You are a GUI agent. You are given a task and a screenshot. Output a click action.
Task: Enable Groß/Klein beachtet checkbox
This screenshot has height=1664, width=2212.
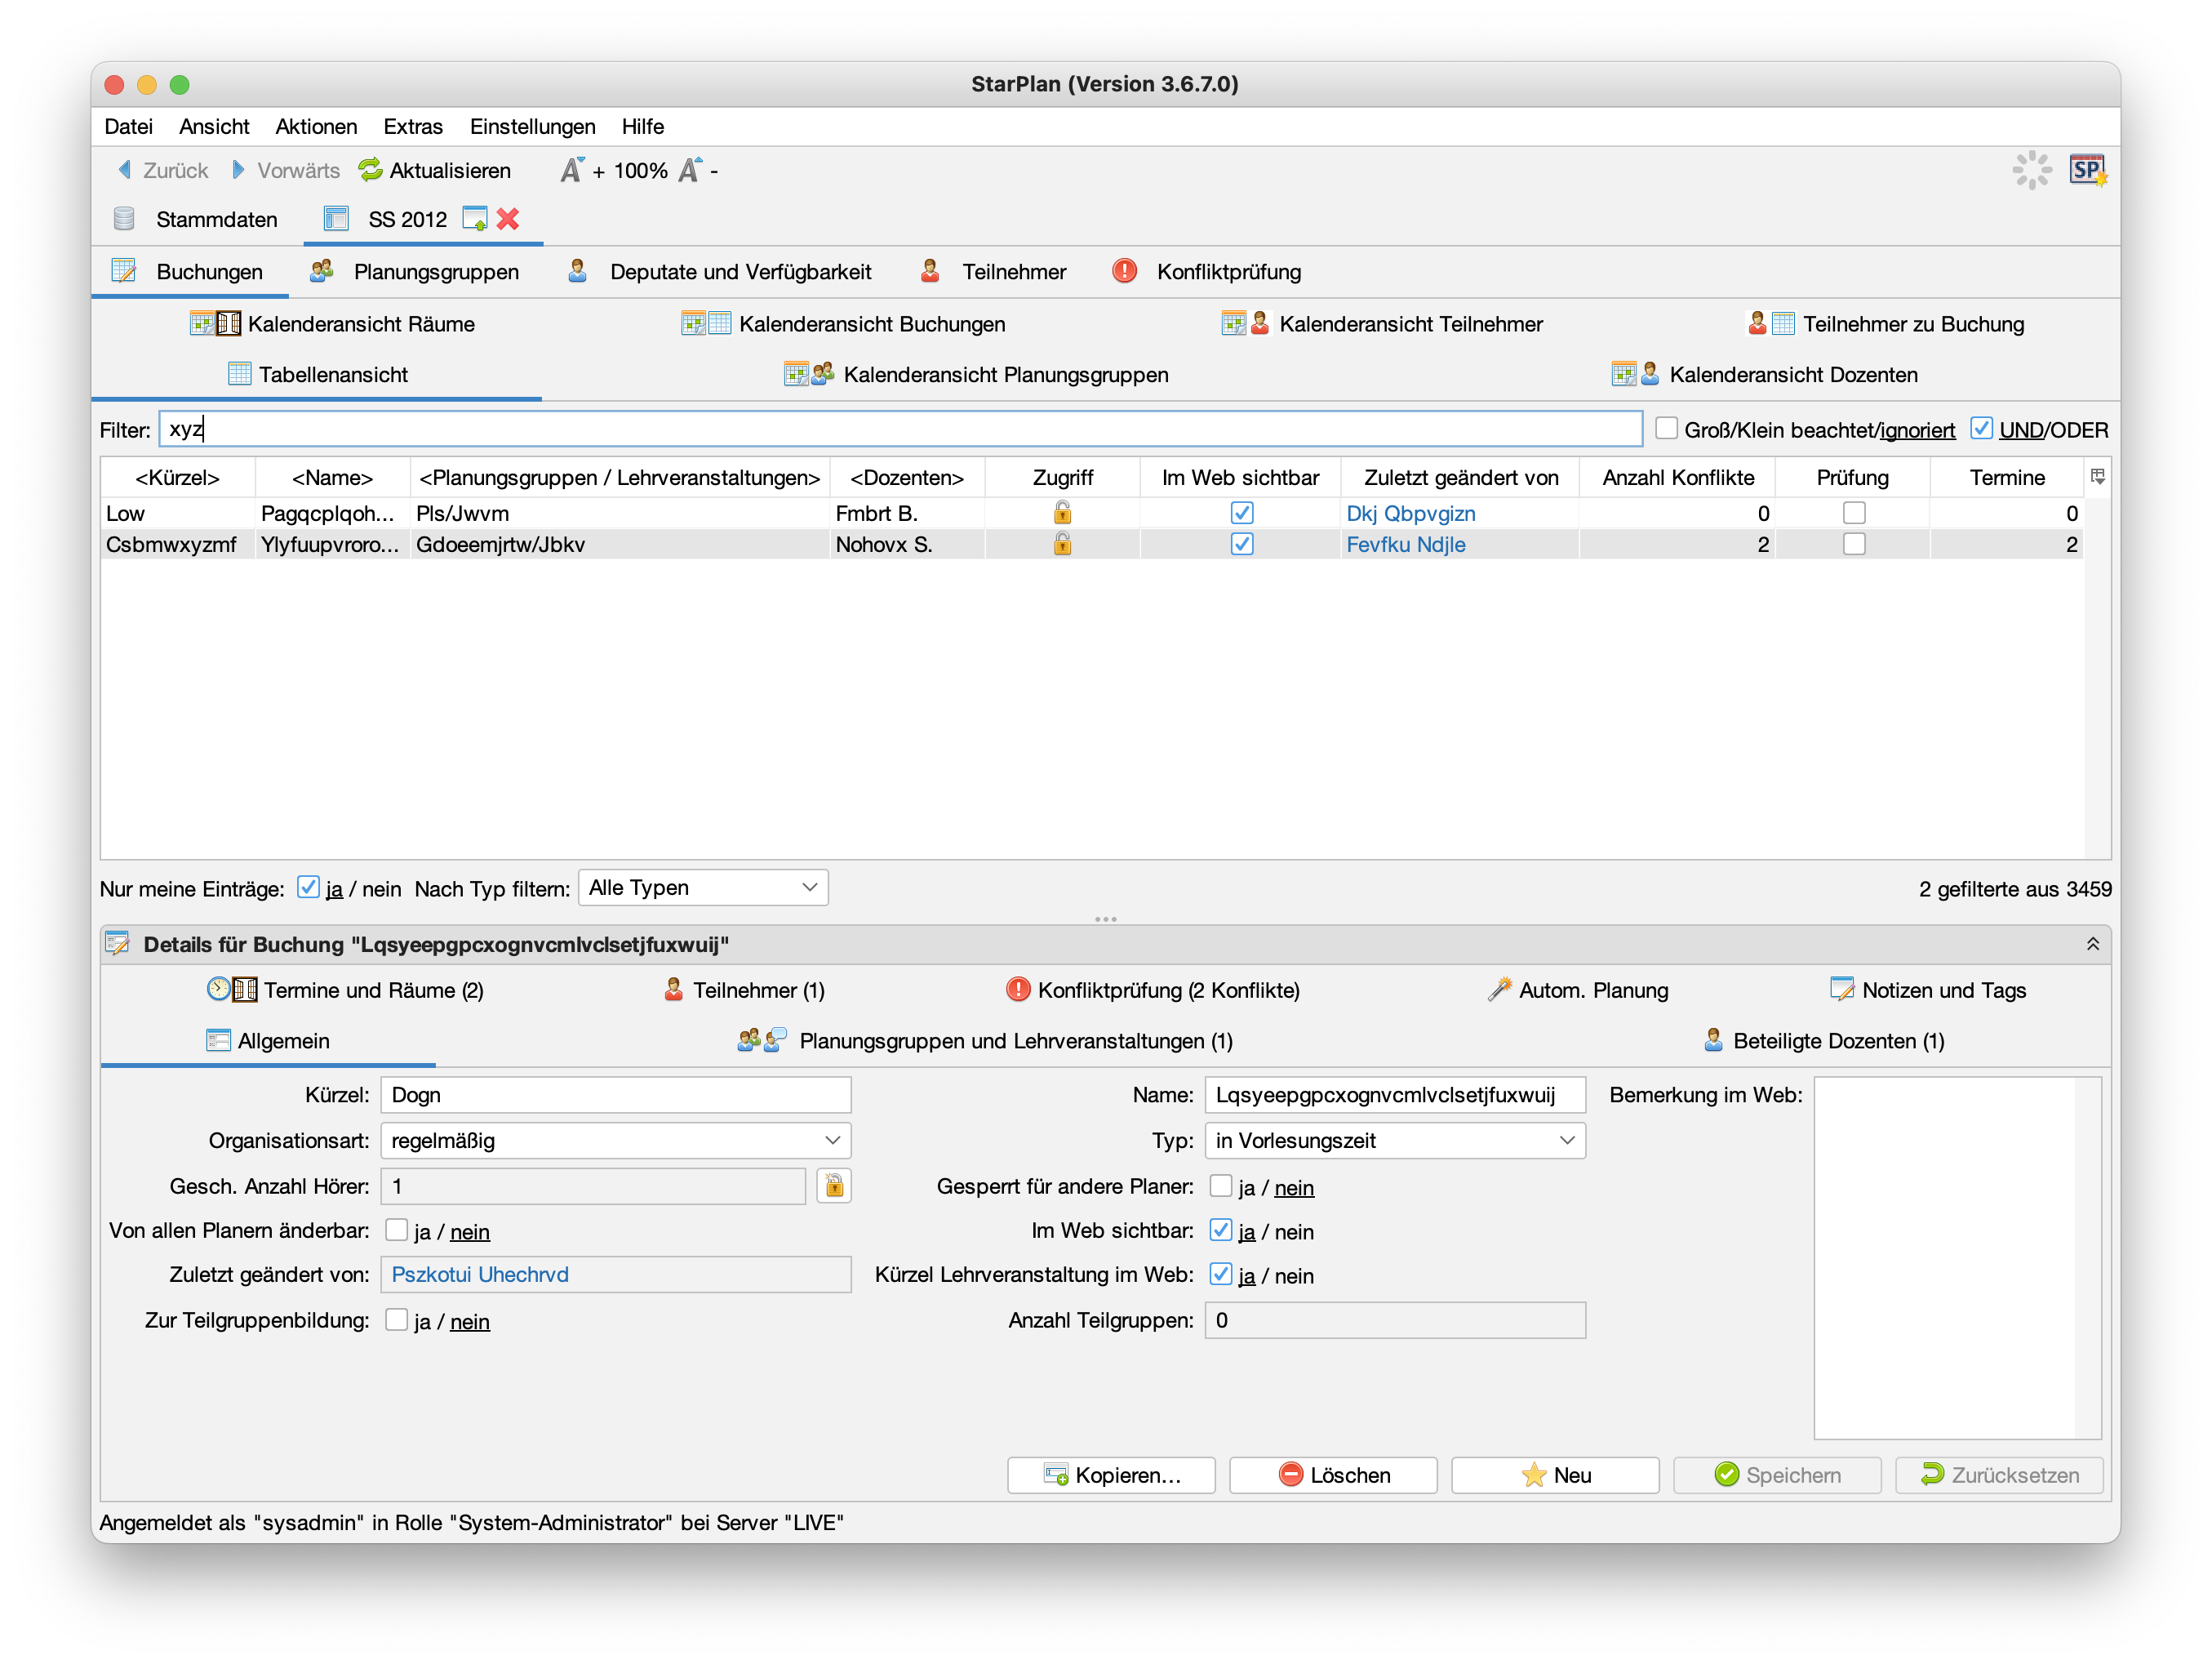(x=1666, y=429)
